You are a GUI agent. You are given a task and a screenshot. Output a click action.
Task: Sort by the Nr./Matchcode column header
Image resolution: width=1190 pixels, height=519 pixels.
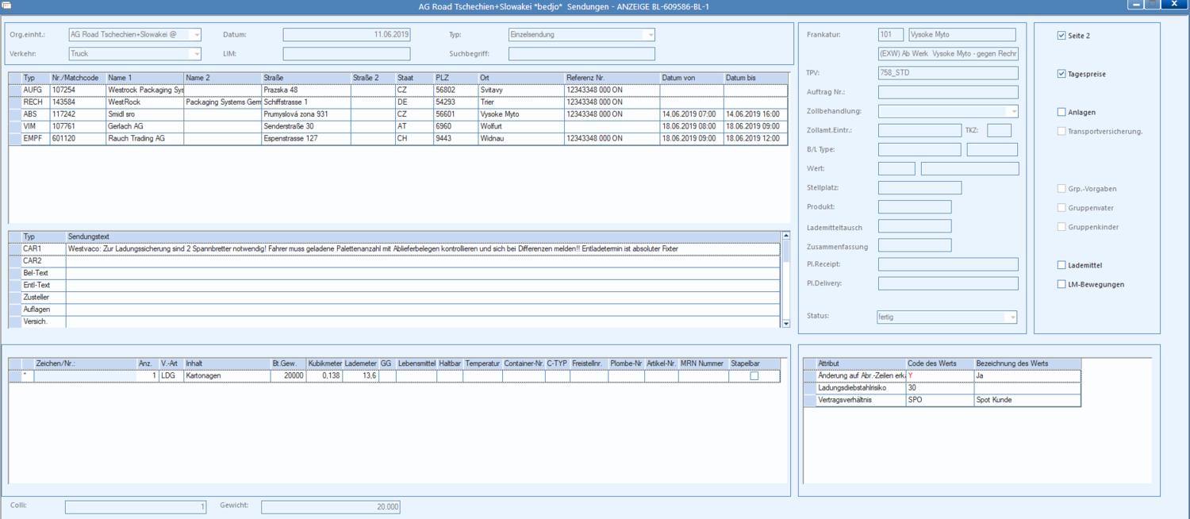[x=78, y=79]
